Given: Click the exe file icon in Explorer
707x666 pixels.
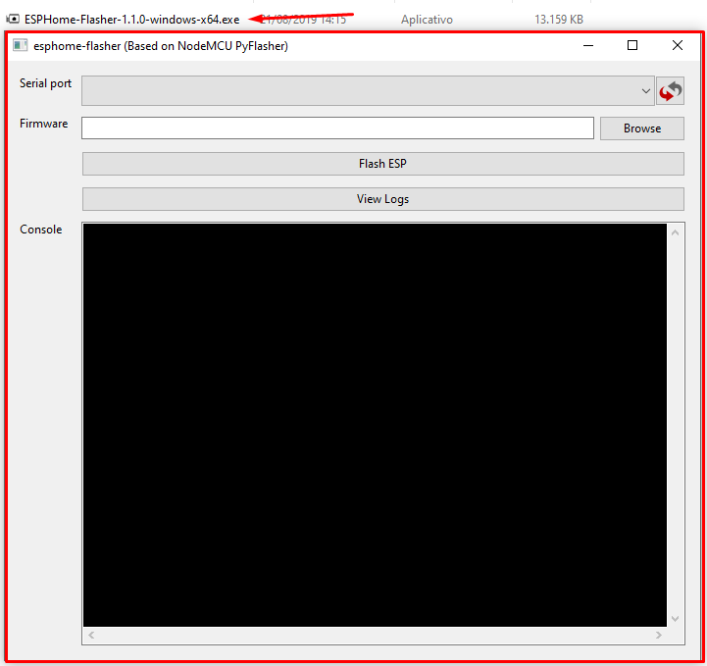Looking at the screenshot, I should pyautogui.click(x=13, y=19).
